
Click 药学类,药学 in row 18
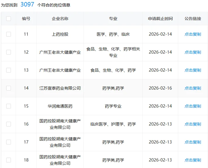(x=113, y=160)
